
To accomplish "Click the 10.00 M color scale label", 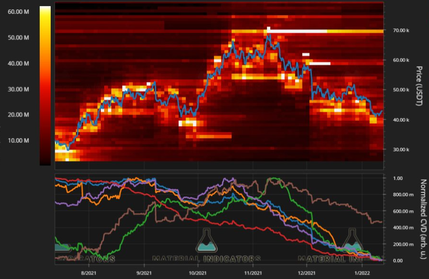I will (x=19, y=140).
